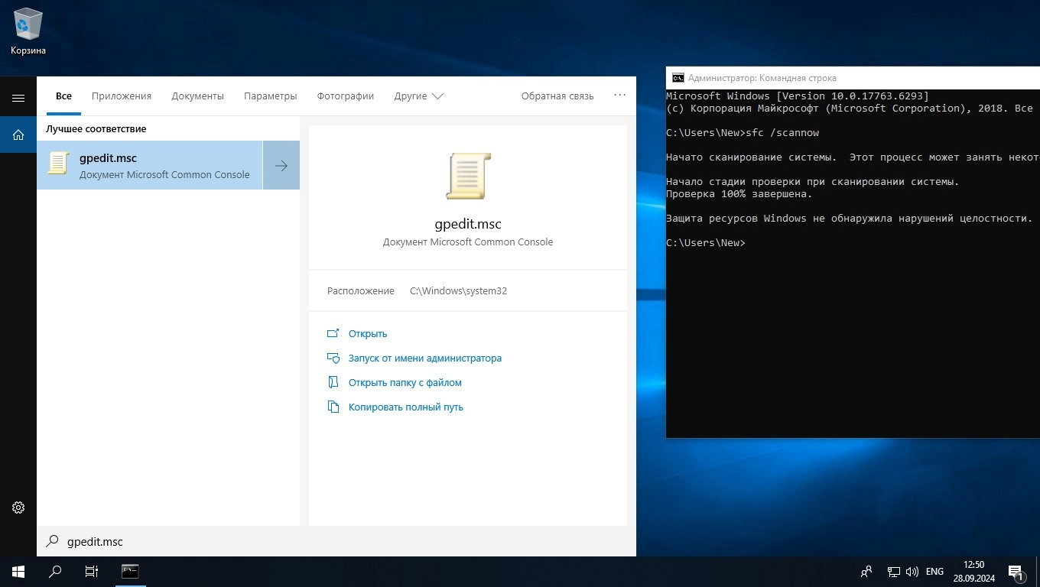1040x587 pixels.
Task: Open the notification center icon
Action: pos(1016,571)
